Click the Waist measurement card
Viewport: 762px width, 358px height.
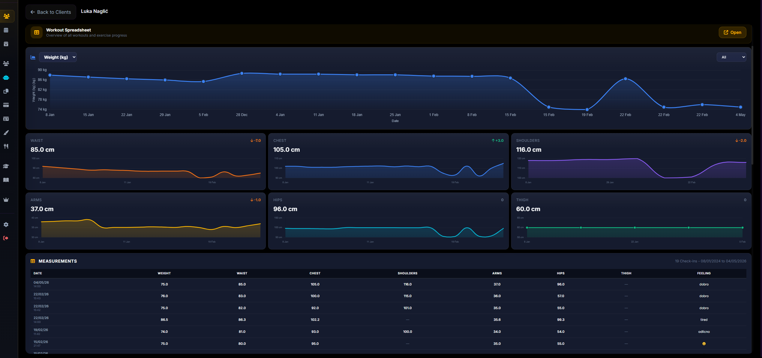(x=145, y=162)
